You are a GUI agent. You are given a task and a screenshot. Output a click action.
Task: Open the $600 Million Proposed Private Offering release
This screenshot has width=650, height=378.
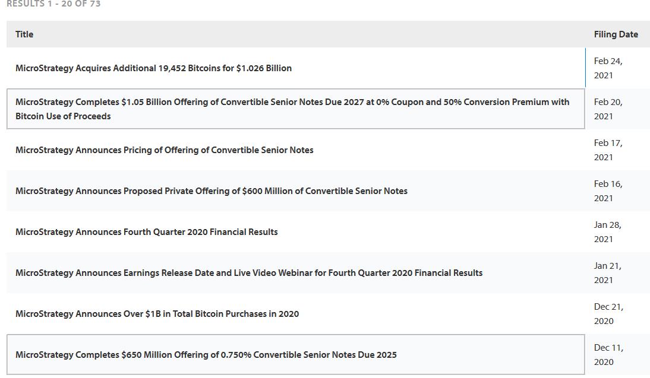(x=211, y=191)
